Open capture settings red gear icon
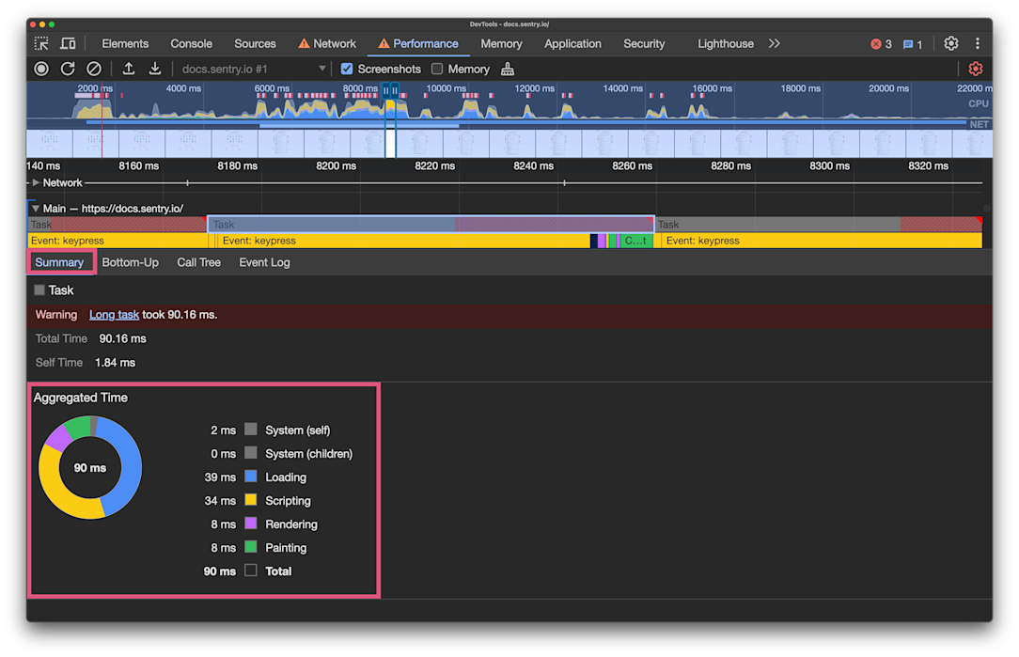This screenshot has height=657, width=1019. [x=976, y=69]
